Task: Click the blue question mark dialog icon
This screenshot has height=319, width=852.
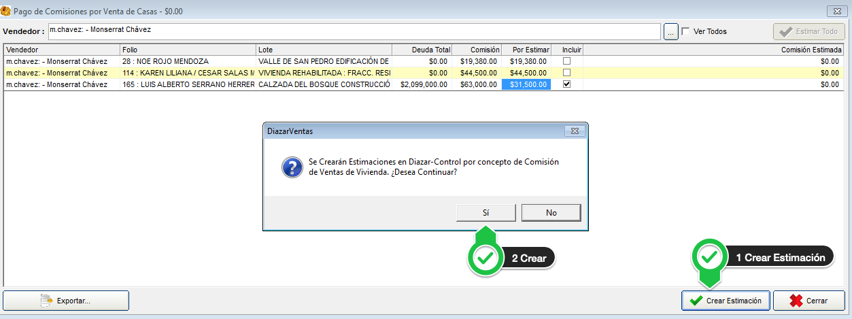Action: pos(292,167)
